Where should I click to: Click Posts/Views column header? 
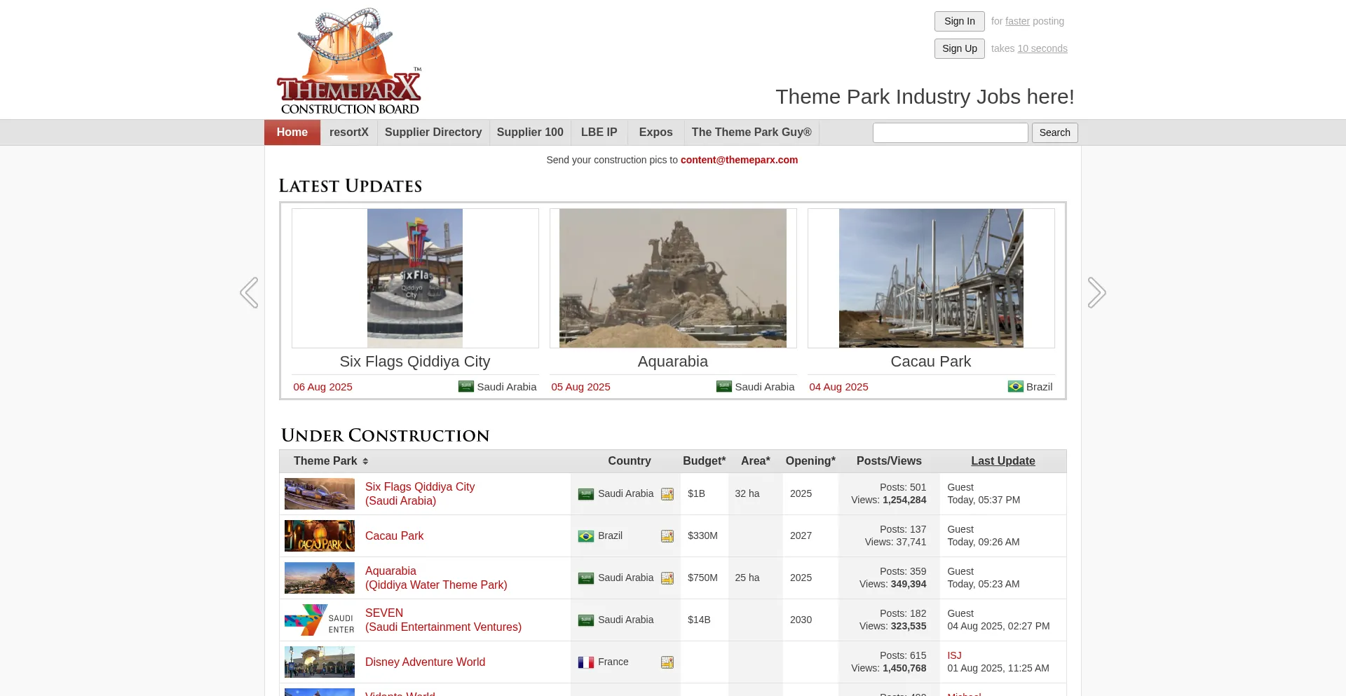pyautogui.click(x=889, y=461)
